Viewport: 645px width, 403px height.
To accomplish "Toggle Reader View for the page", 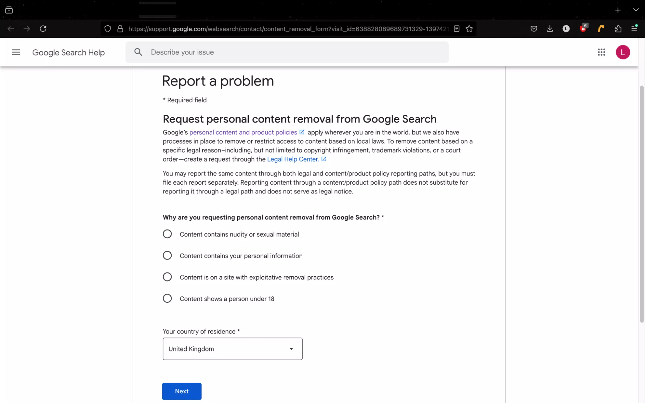I will 457,29.
